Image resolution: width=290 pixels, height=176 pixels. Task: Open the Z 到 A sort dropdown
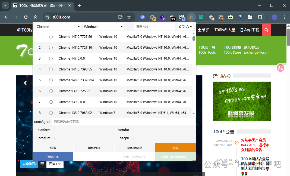coord(185,27)
